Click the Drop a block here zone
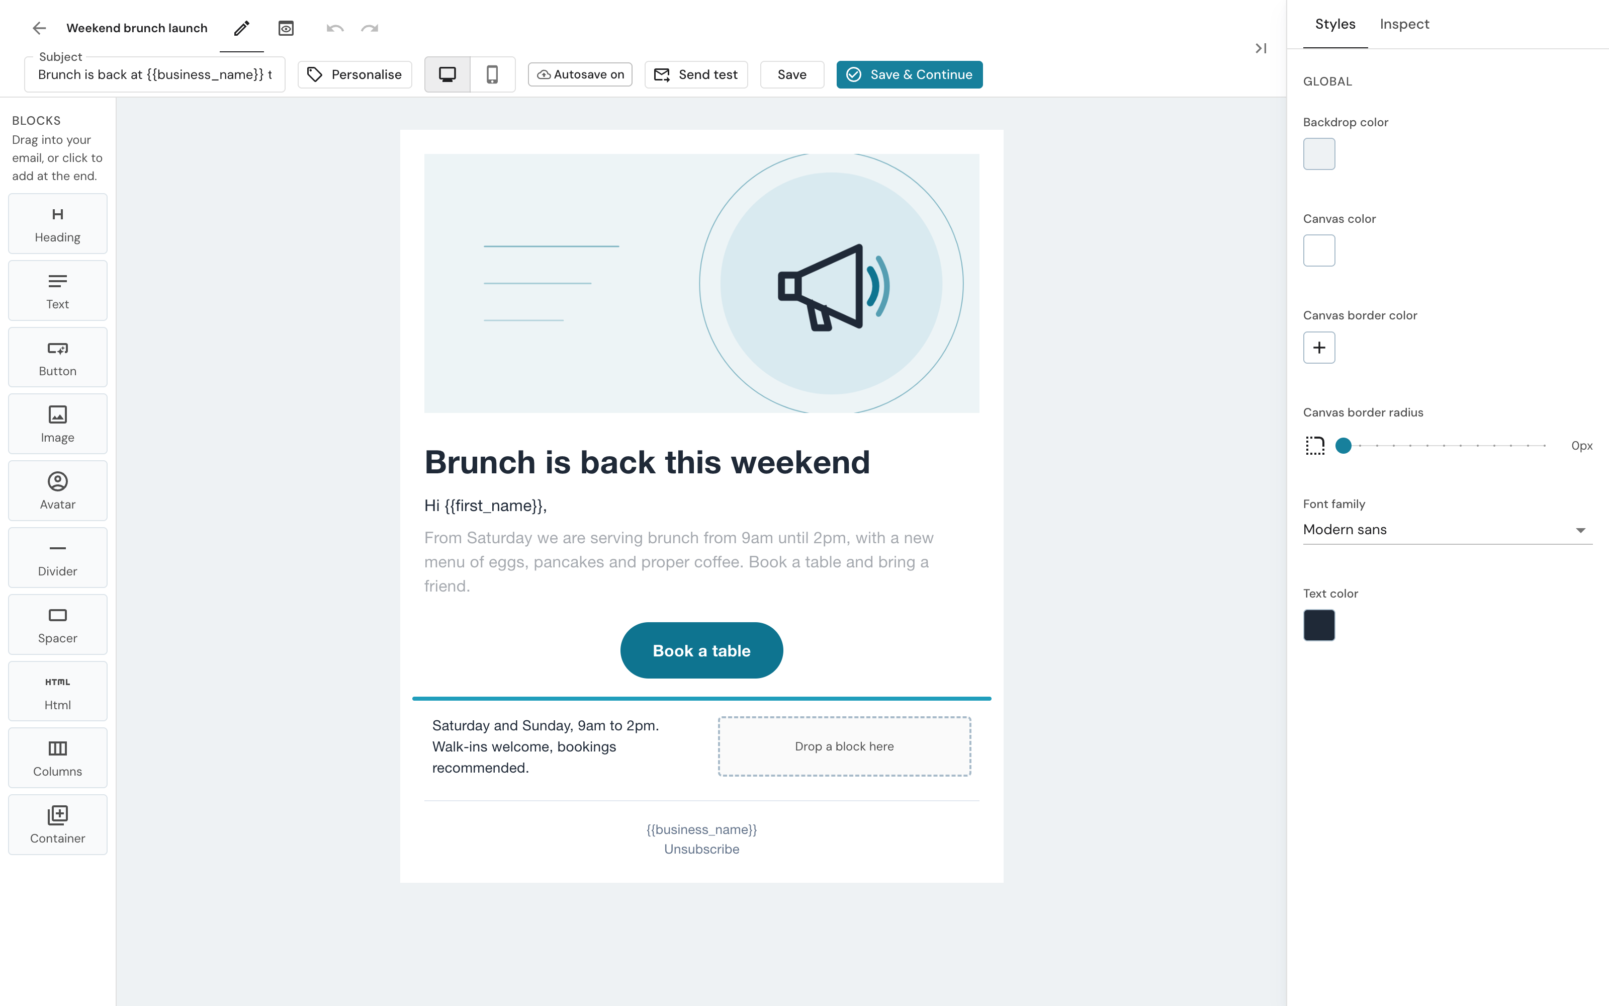This screenshot has height=1006, width=1609. coord(844,746)
